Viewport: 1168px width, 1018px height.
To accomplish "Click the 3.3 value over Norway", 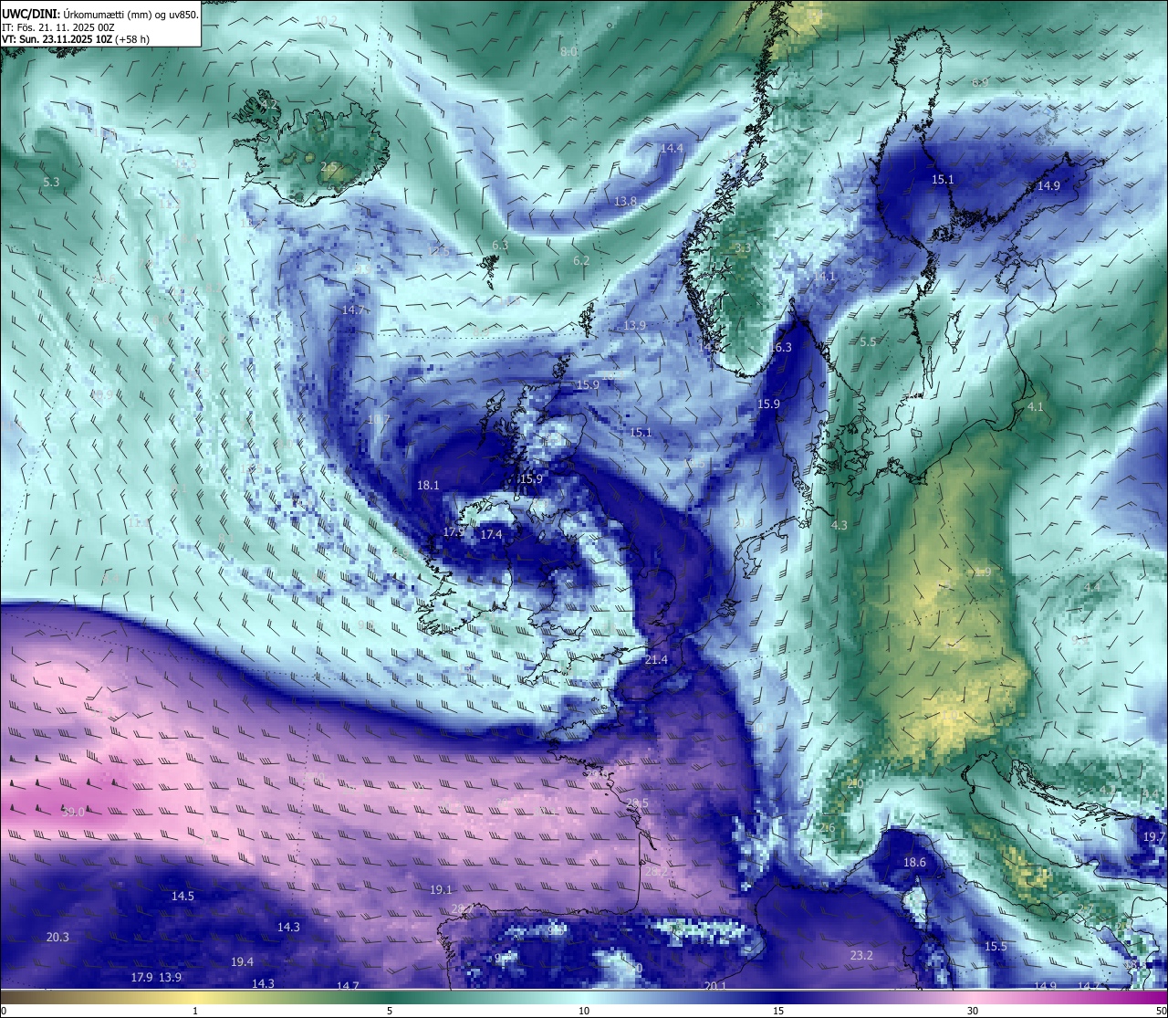I will point(743,247).
